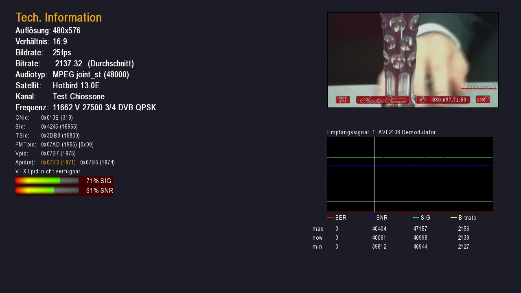Image resolution: width=521 pixels, height=293 pixels.
Task: Click the Verhältnis 16:9 value
Action: pos(60,42)
